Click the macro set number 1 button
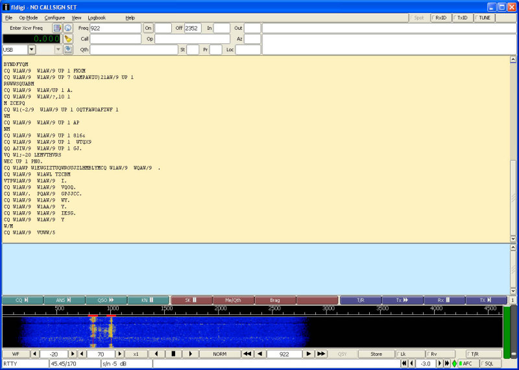519x370 pixels. pyautogui.click(x=513, y=300)
